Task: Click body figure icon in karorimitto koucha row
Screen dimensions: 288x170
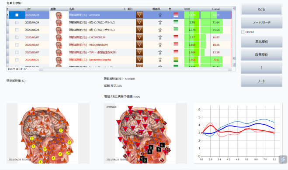Action: coord(160,60)
